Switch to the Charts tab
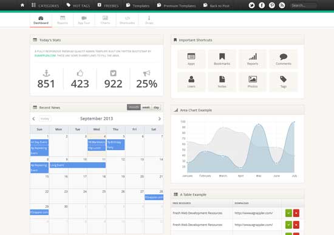 pos(105,20)
